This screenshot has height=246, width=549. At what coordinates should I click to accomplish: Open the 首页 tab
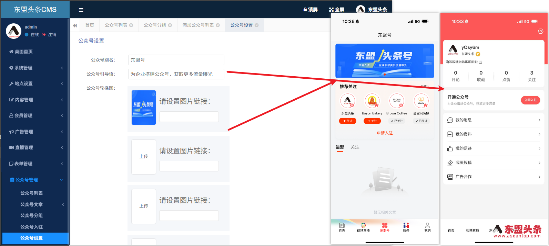pyautogui.click(x=90, y=25)
